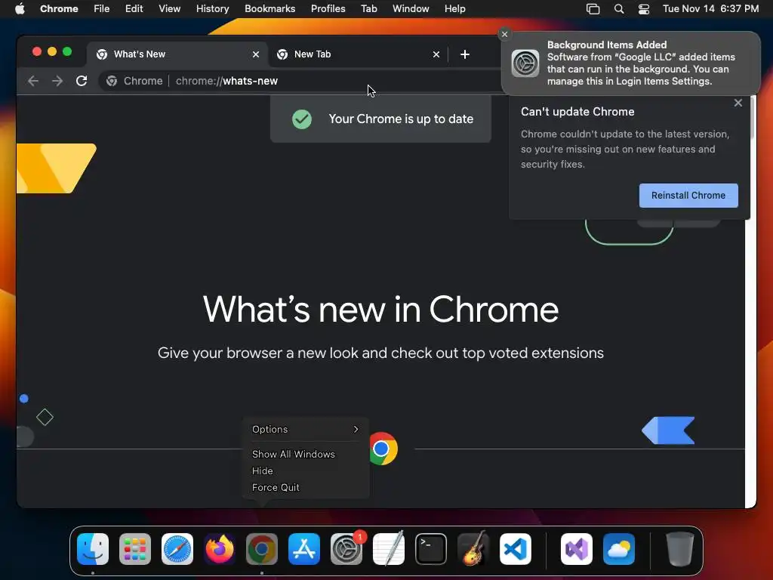Open the Window menu
The width and height of the screenshot is (773, 580).
pyautogui.click(x=411, y=9)
